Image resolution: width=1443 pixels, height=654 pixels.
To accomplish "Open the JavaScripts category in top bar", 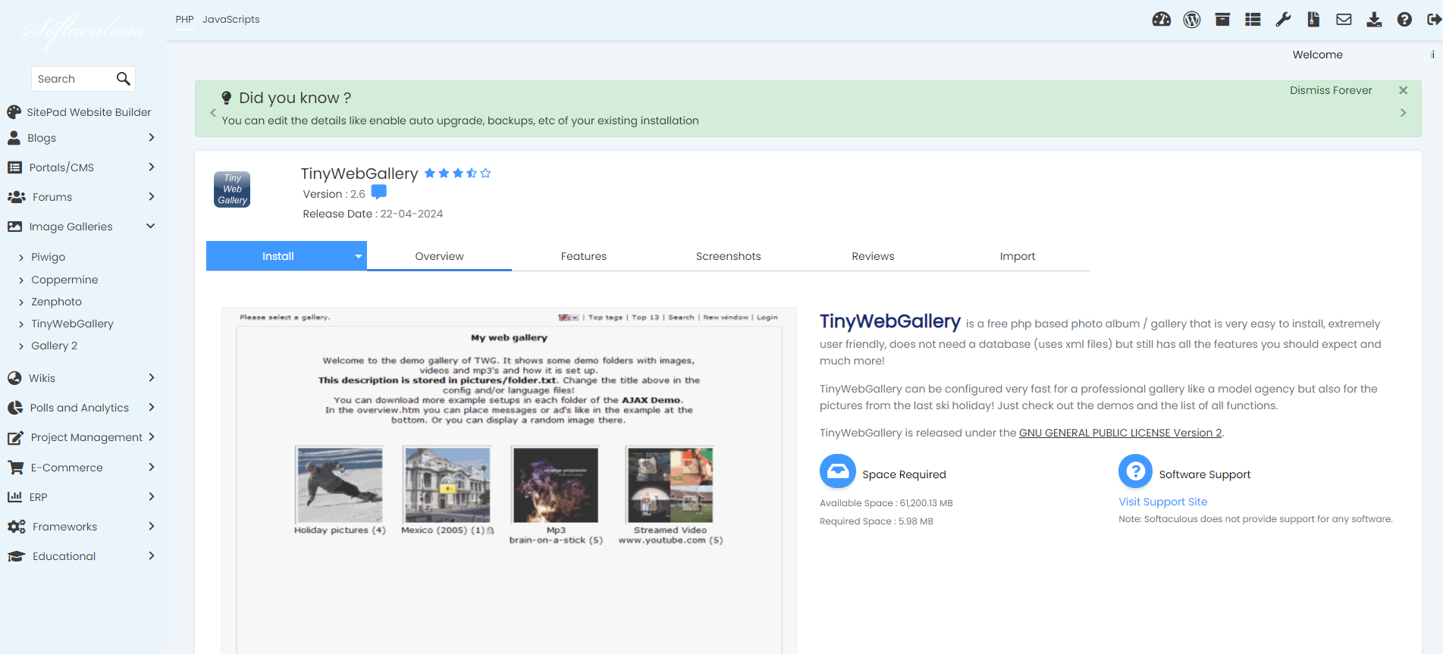I will coord(231,19).
